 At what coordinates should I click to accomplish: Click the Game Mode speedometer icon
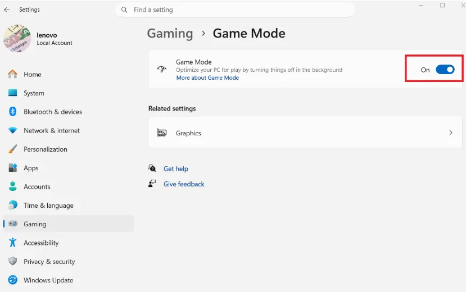[162, 69]
